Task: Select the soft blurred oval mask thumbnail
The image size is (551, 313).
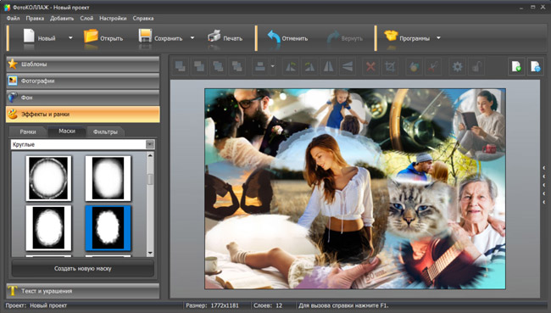Action: (109, 178)
